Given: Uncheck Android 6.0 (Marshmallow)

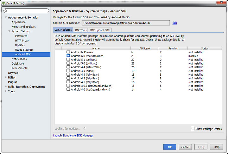Looking at the screenshot, I should 68,55.
